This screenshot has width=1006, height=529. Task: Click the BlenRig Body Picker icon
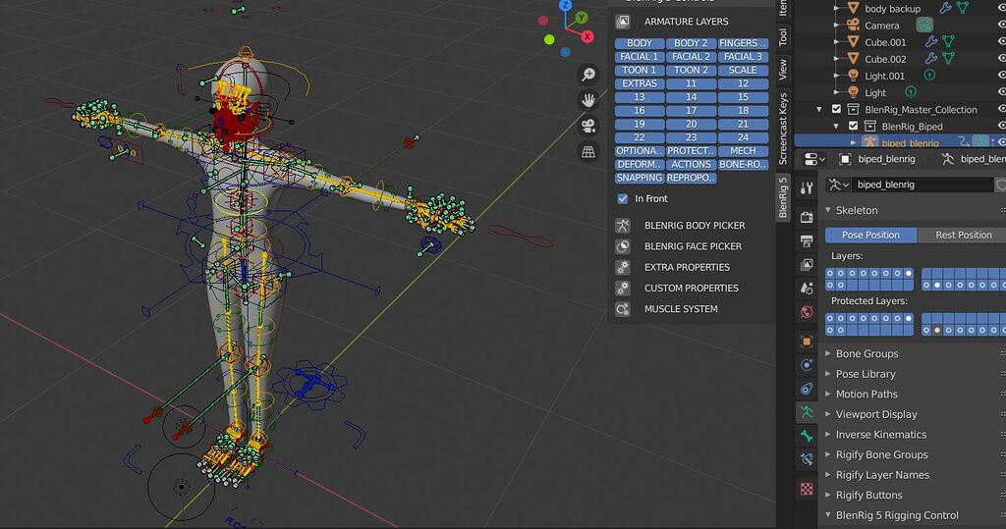tap(622, 226)
